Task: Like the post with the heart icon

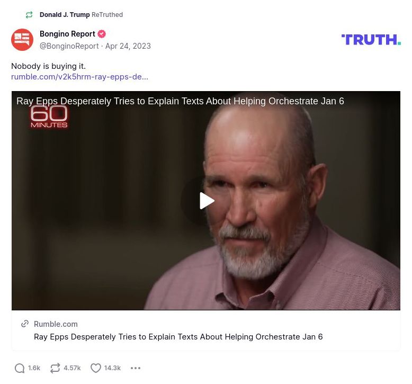Action: [x=96, y=368]
